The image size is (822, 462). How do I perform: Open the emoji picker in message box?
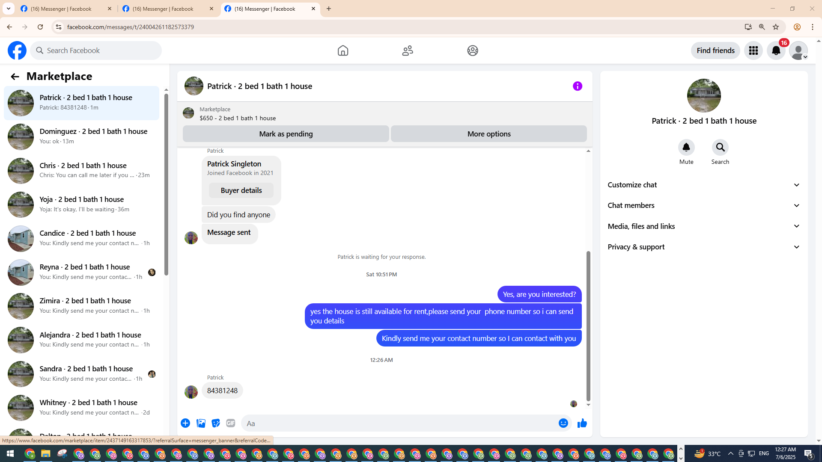pos(563,423)
